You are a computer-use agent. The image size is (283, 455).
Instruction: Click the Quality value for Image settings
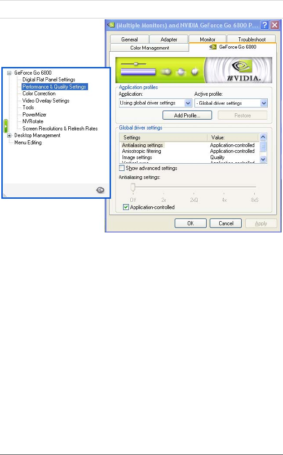coord(217,157)
